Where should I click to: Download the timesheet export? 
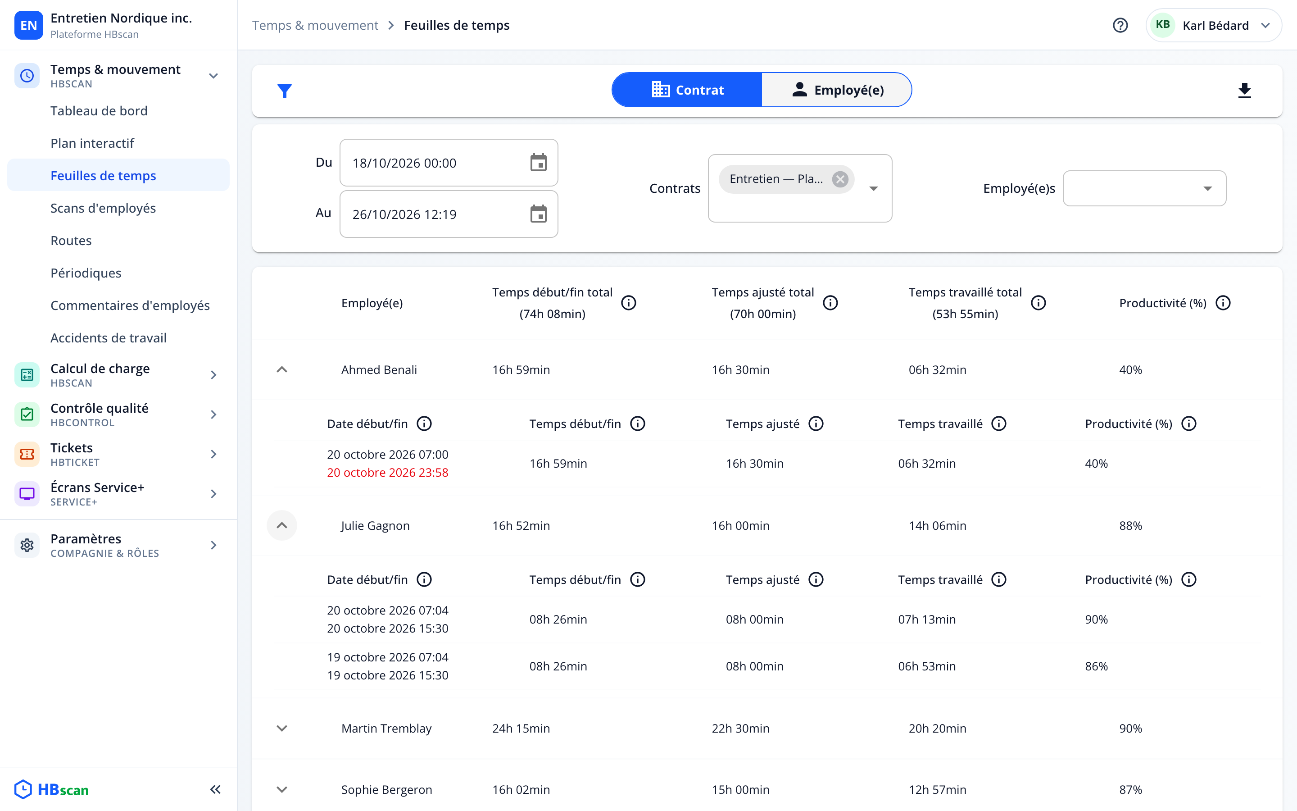pyautogui.click(x=1244, y=91)
